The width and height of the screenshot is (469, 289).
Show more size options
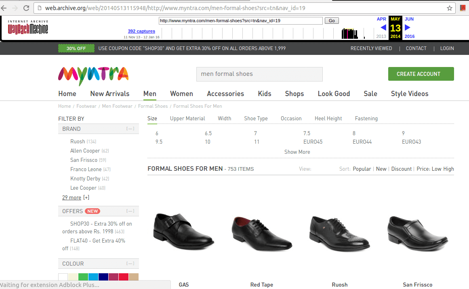[297, 152]
